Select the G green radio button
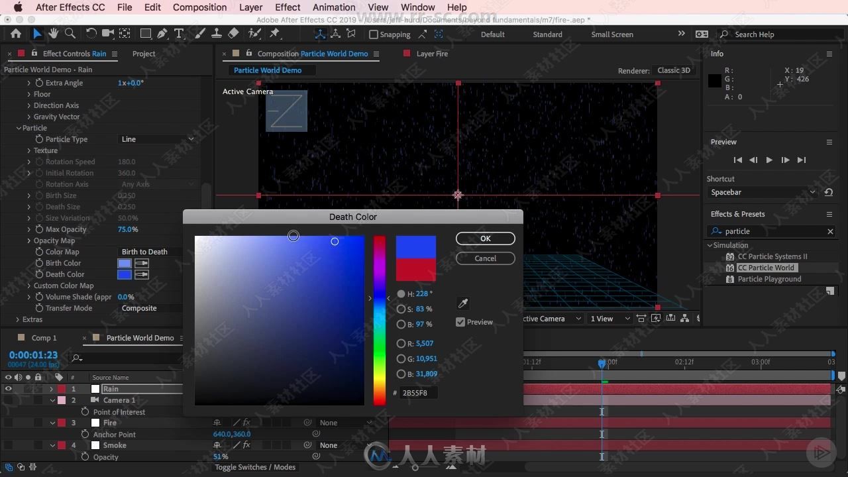 point(401,358)
